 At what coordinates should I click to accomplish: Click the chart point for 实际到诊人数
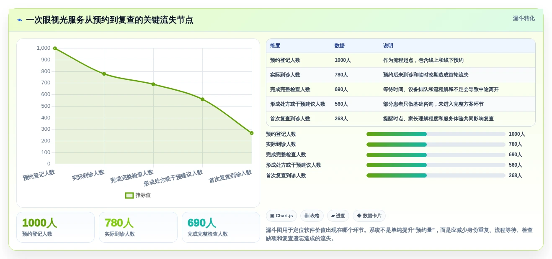[x=104, y=74]
